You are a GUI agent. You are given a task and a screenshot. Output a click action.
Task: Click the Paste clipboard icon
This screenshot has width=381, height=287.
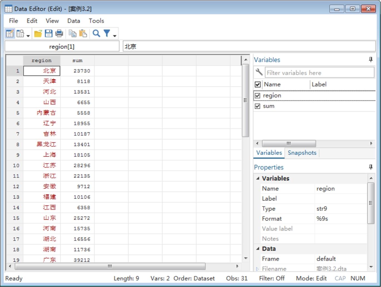[x=83, y=34]
